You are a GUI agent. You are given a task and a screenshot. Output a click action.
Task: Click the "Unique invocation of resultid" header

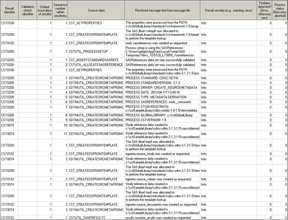[x=44, y=10]
